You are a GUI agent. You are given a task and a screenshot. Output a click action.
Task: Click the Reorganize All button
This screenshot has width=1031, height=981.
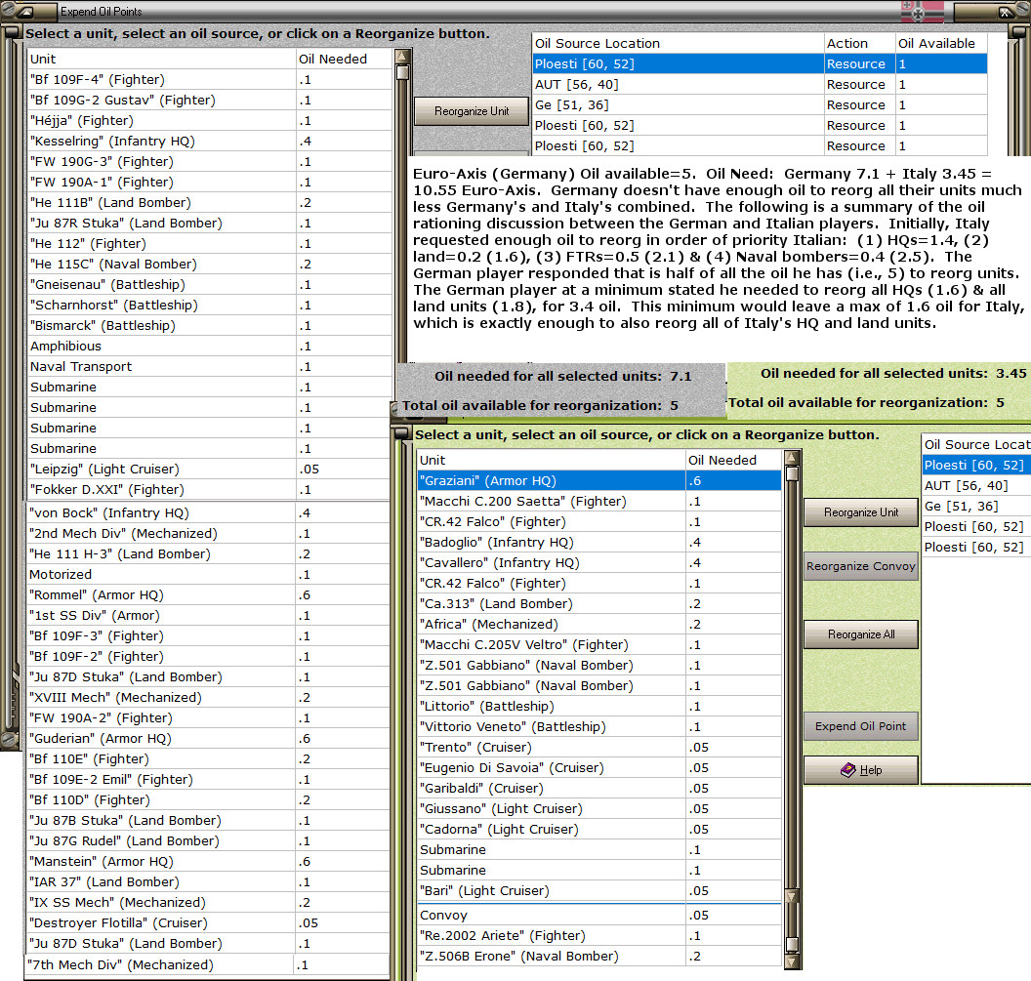[861, 634]
